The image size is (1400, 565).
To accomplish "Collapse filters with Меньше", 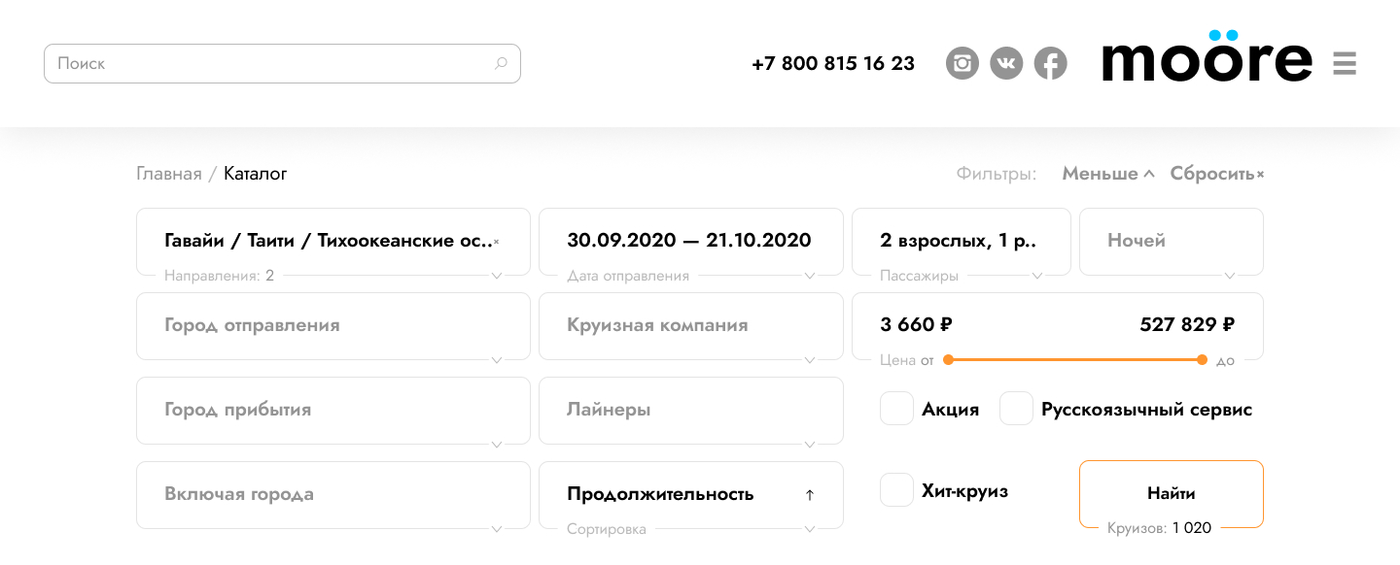I will pos(1107,174).
